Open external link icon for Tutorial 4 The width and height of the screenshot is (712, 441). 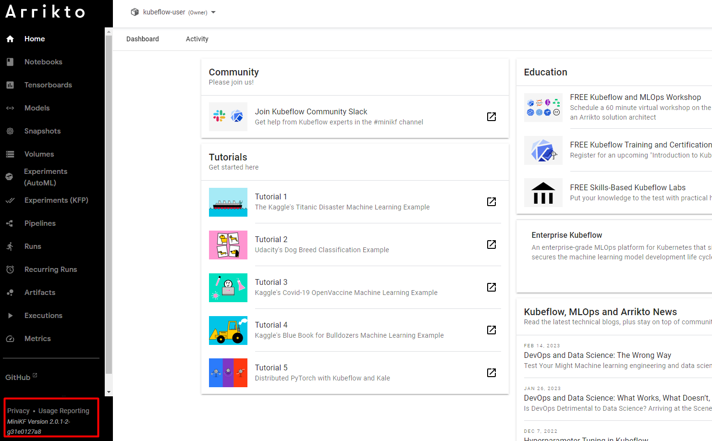tap(491, 330)
